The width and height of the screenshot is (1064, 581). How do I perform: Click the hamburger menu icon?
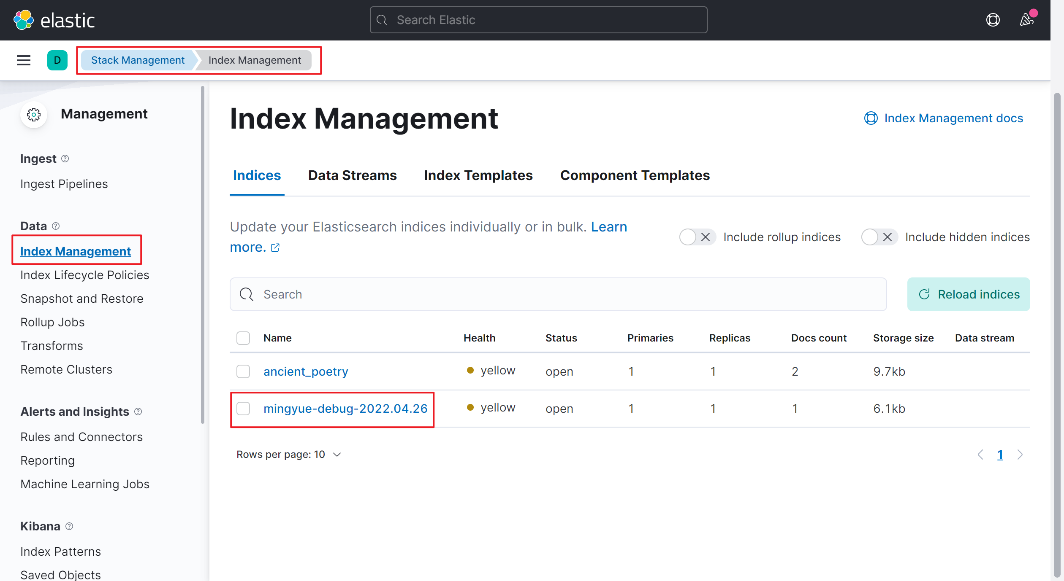(23, 60)
